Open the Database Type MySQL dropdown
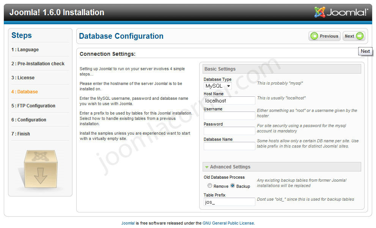376x228 pixels. (x=217, y=86)
